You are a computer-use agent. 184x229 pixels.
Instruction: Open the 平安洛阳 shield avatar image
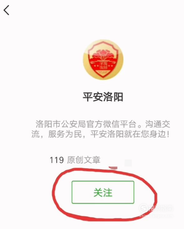pos(103,59)
